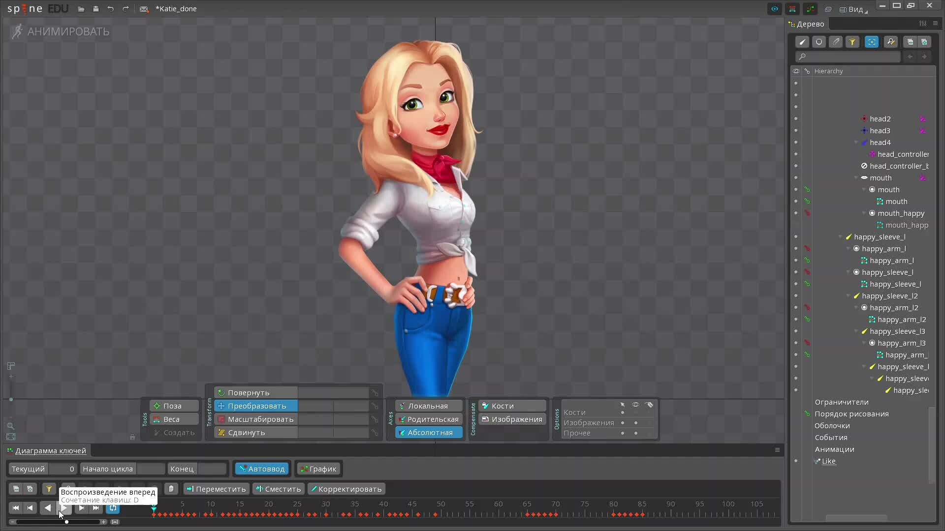This screenshot has height=531, width=945.
Task: Click the Сместить button
Action: point(278,489)
